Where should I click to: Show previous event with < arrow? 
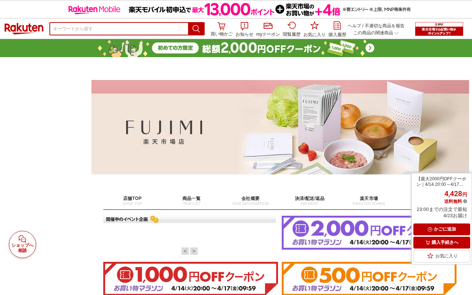185,251
